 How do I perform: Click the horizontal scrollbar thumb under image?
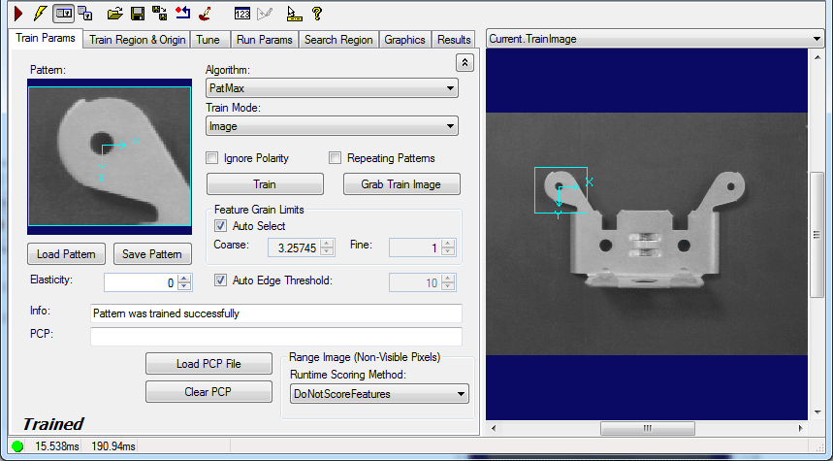(647, 428)
